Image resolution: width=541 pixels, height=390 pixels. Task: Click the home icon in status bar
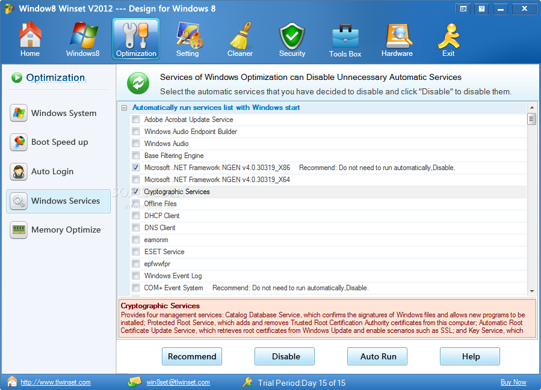12,382
